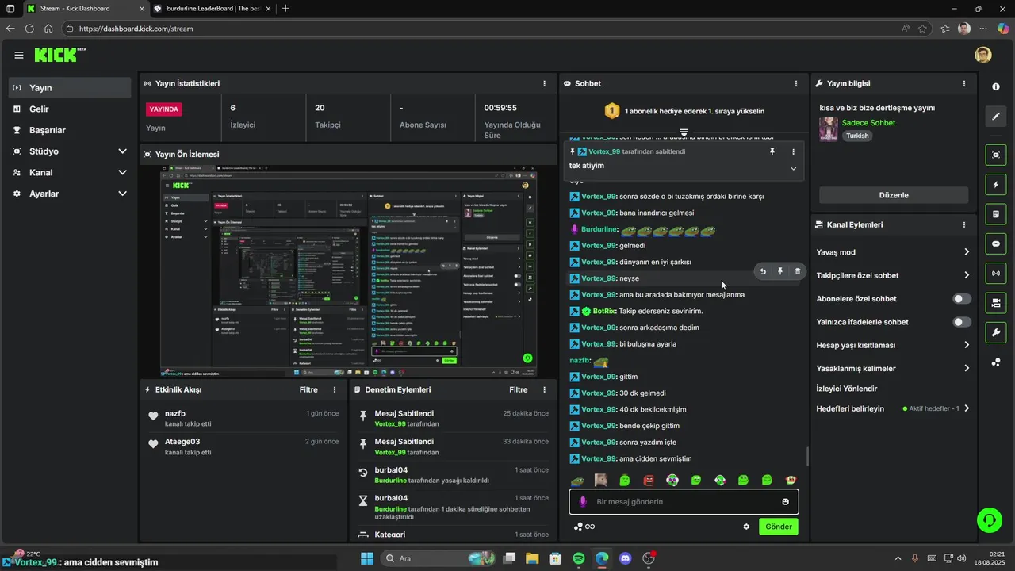Click the info icon in right sidebar
This screenshot has height=571, width=1015.
(996, 86)
